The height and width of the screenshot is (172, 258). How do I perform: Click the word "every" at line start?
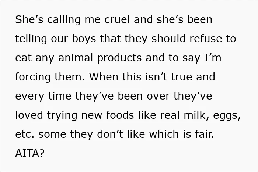[x=30, y=97]
